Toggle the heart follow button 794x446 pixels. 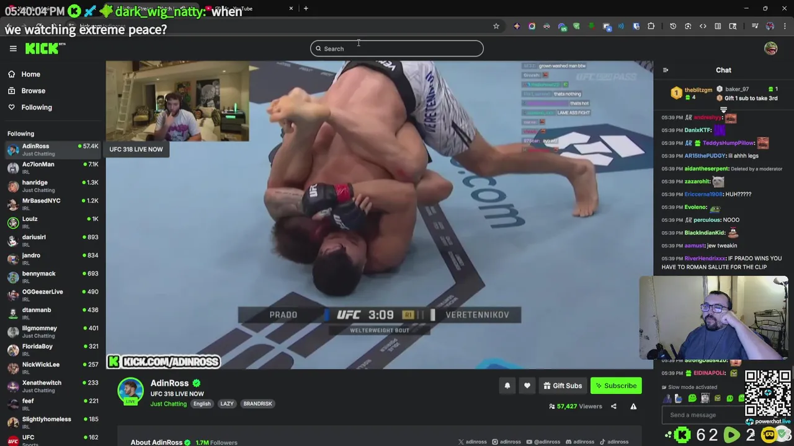(527, 386)
